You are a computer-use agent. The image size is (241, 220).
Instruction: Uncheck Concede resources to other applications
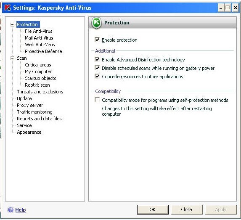97,76
